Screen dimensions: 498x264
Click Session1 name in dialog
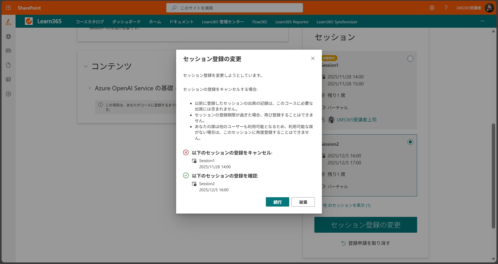pos(207,160)
